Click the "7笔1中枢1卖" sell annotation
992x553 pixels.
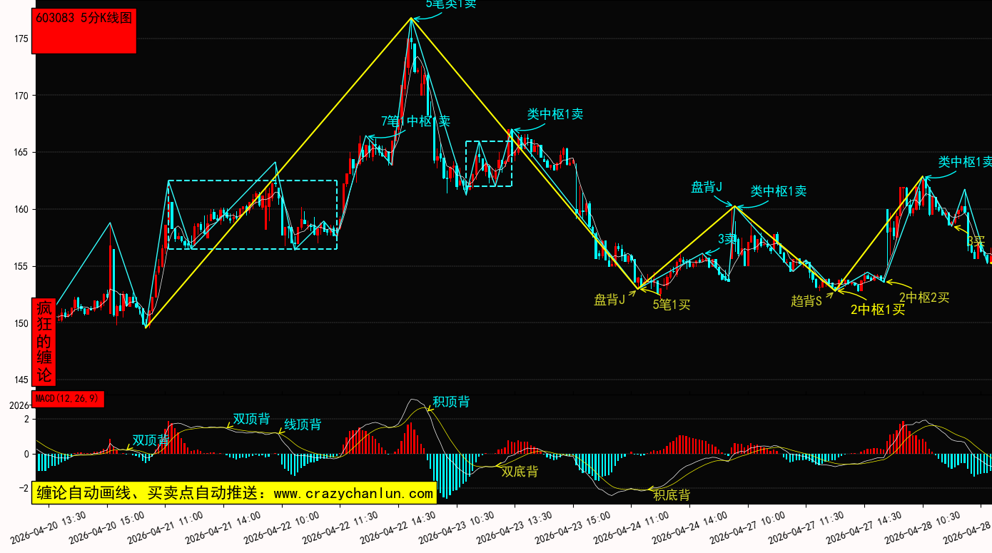(415, 121)
